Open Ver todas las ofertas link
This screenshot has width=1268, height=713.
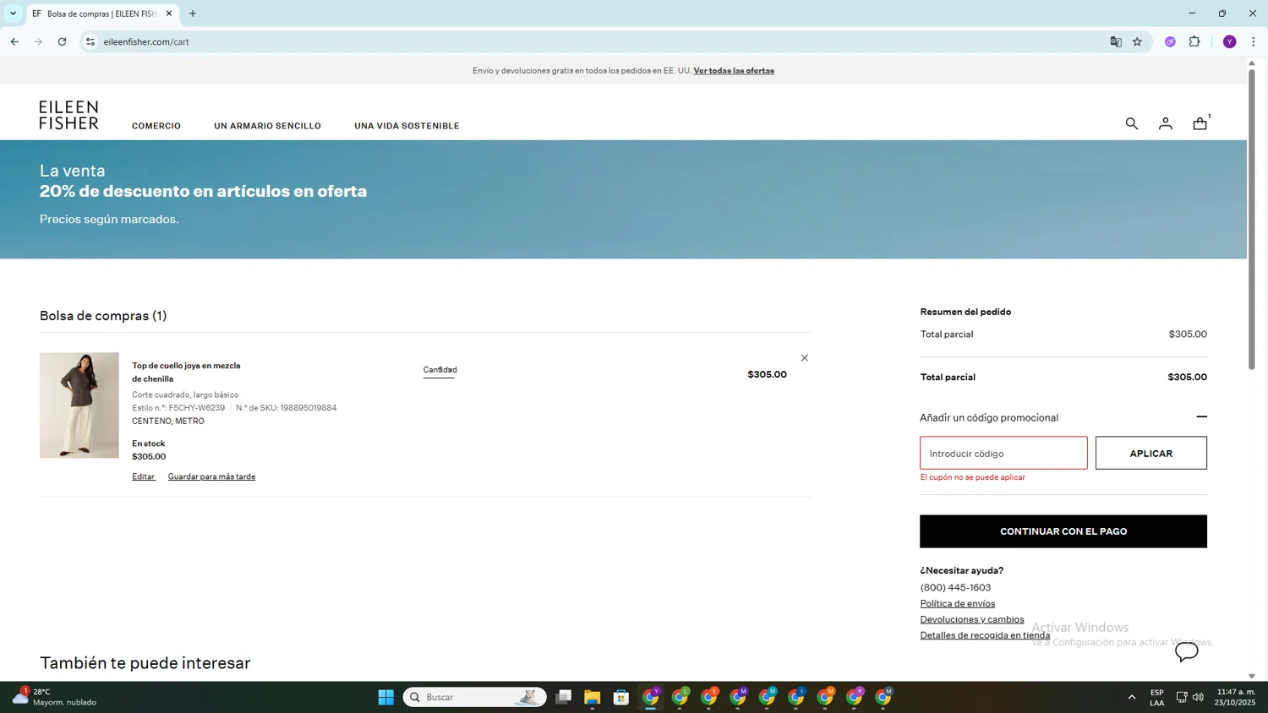coord(733,71)
